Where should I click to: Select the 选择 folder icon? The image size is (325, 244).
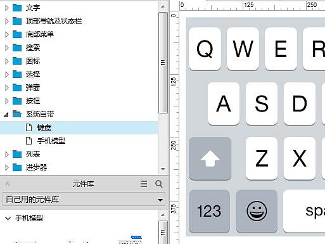coord(17,74)
